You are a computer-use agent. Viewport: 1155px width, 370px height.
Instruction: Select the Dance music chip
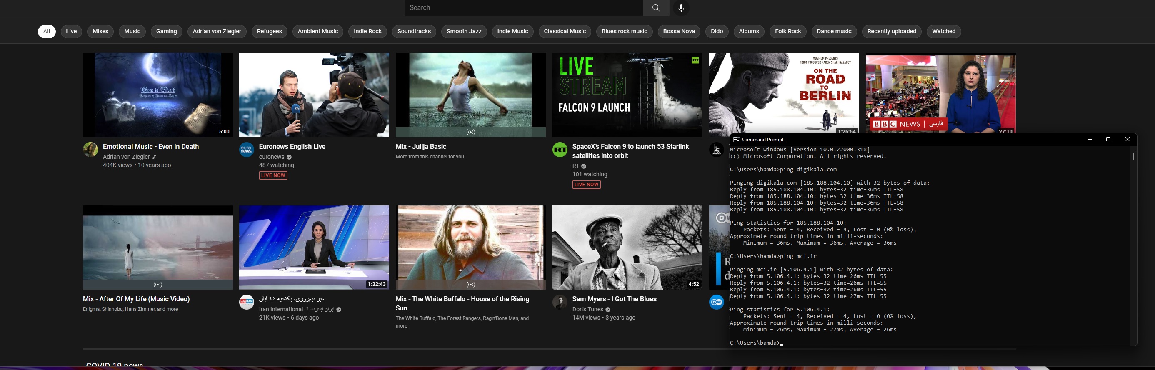click(x=834, y=31)
